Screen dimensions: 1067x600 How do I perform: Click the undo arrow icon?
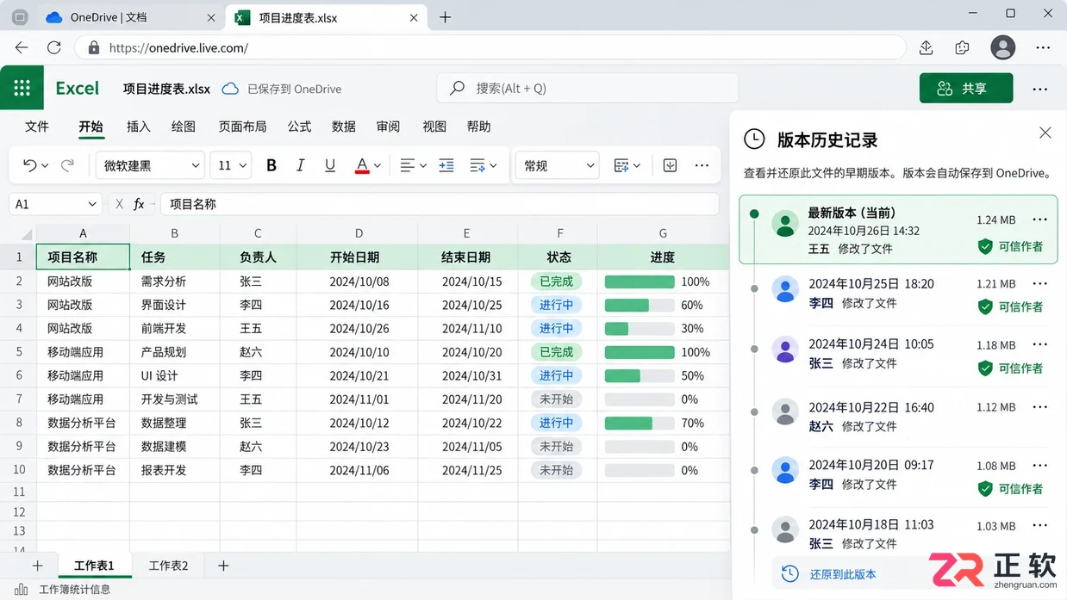click(29, 165)
